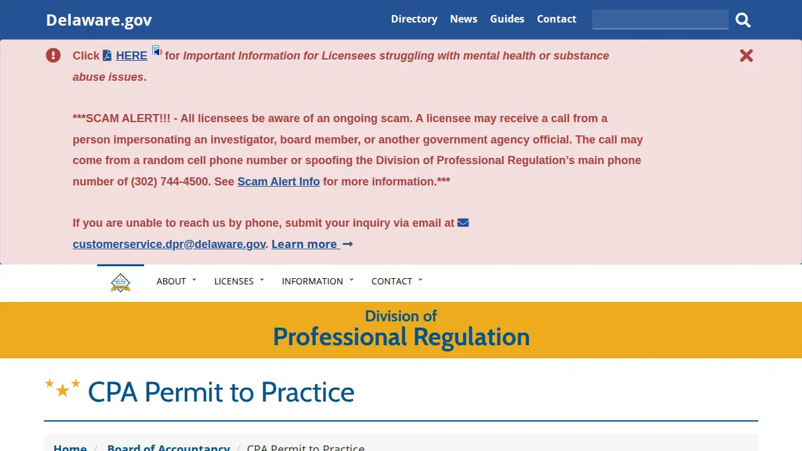Viewport: 802px width, 451px height.
Task: Open the News link in header
Action: tap(464, 19)
